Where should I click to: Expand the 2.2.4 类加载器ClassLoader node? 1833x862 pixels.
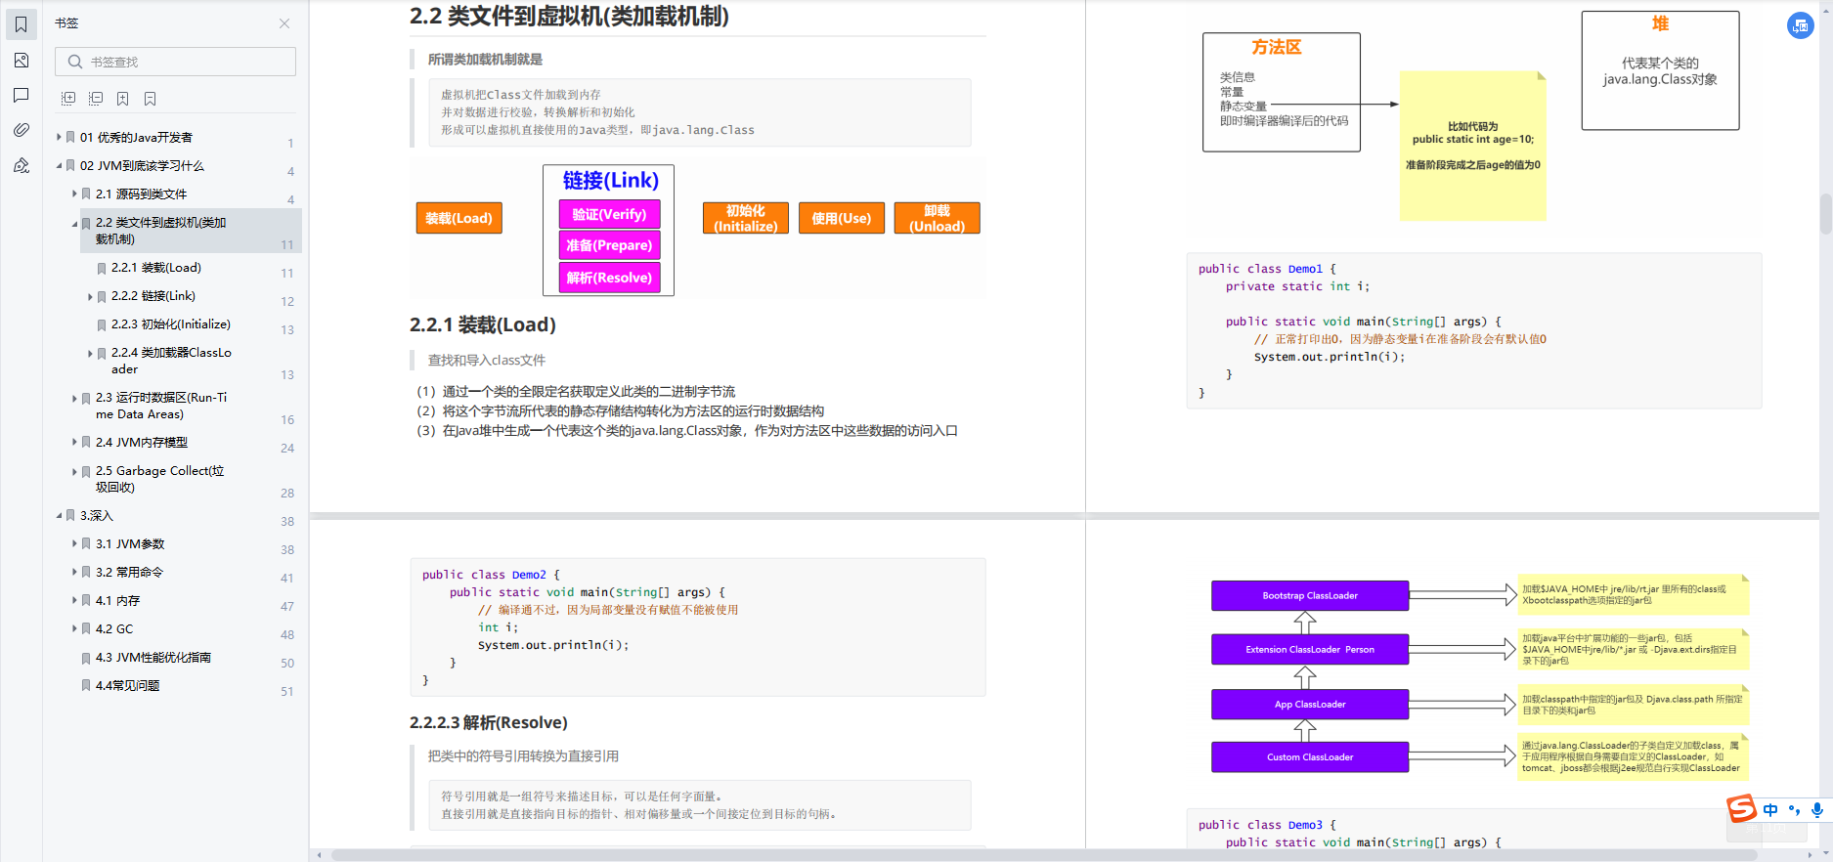click(x=90, y=353)
